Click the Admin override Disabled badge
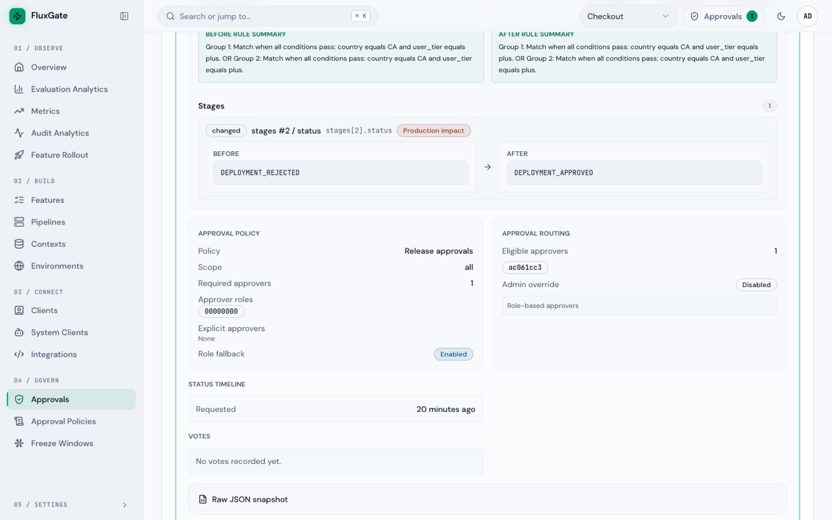Viewport: 832px width, 520px height. click(756, 285)
